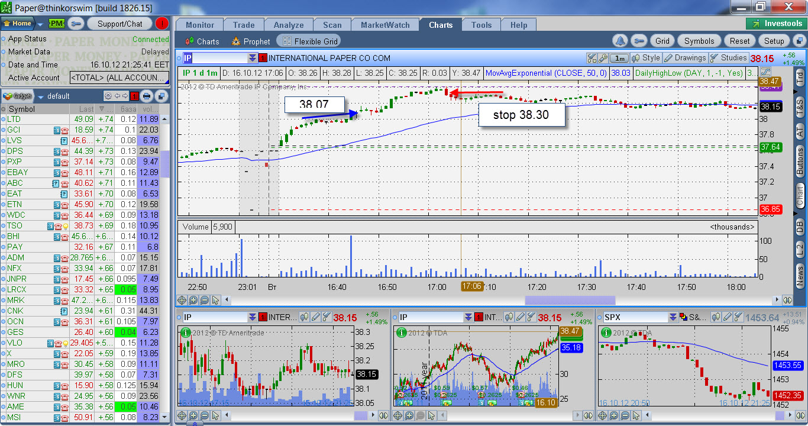Click the 1m timeframe button

click(x=619, y=58)
